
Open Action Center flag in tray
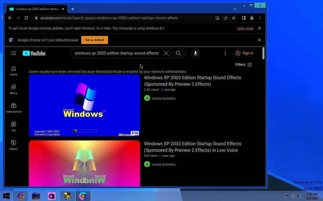pyautogui.click(x=287, y=196)
